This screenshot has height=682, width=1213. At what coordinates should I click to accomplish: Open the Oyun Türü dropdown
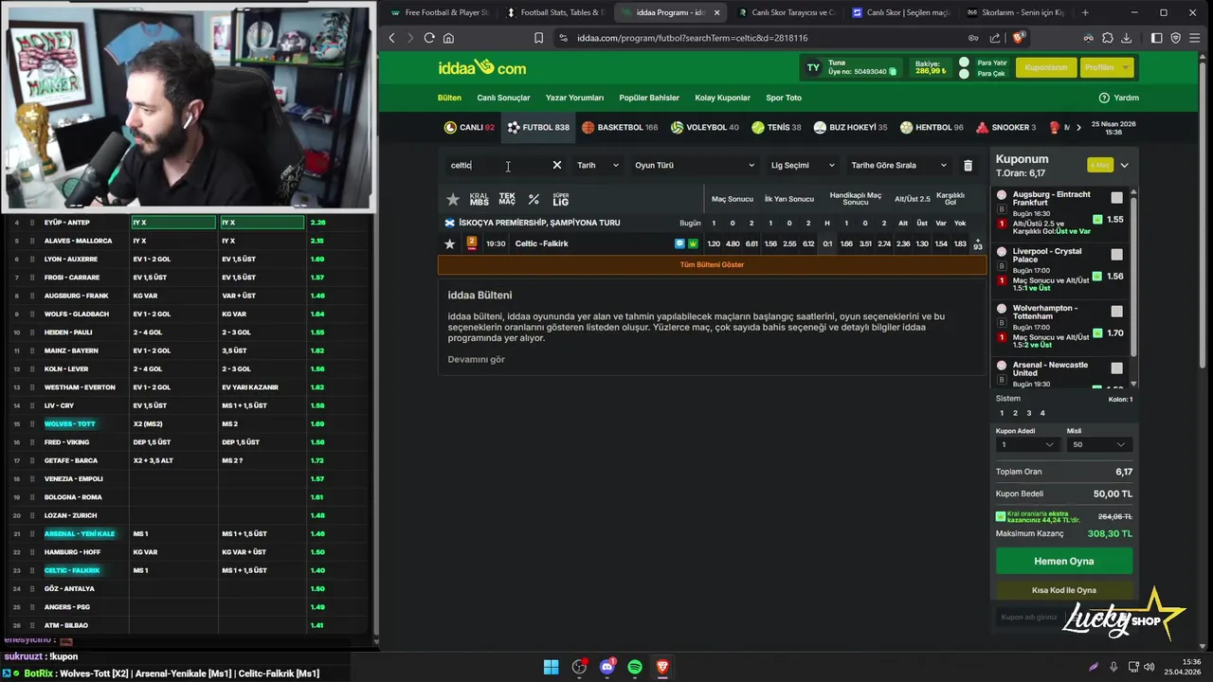pos(695,165)
